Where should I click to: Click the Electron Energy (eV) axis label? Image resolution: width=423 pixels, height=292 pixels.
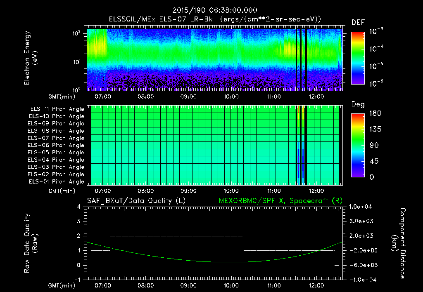(x=30, y=58)
